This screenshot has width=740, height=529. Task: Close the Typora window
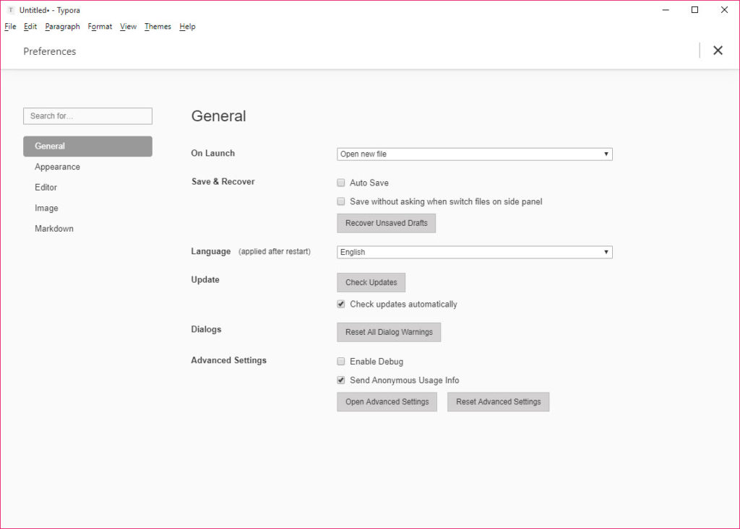[x=724, y=10]
